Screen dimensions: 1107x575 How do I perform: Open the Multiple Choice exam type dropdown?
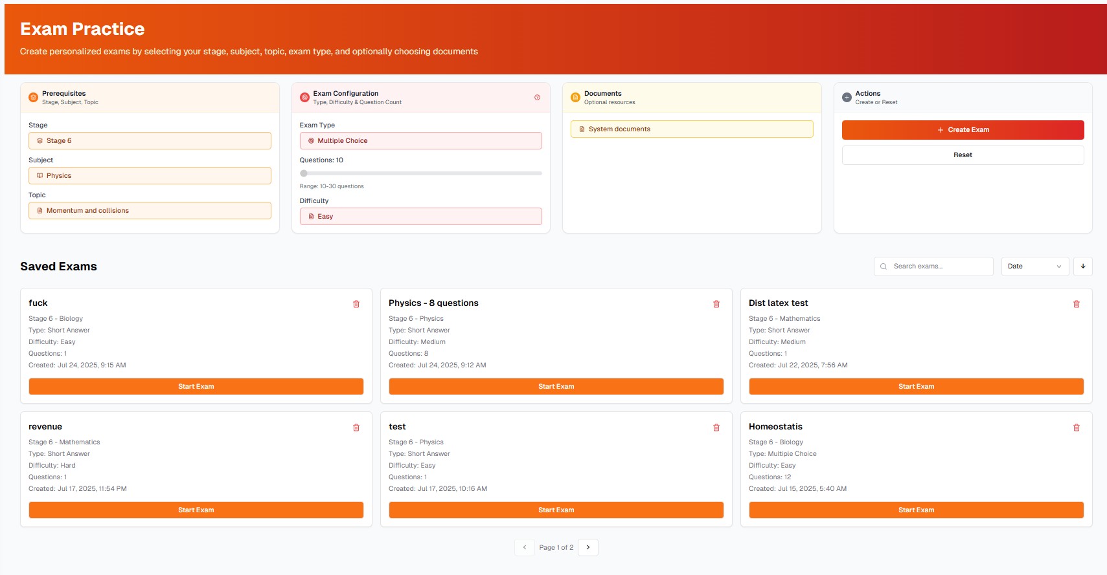click(x=421, y=140)
